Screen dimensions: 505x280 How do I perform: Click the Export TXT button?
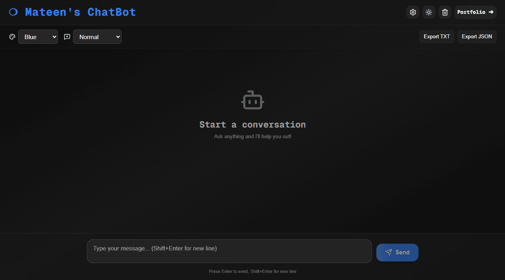(x=437, y=36)
